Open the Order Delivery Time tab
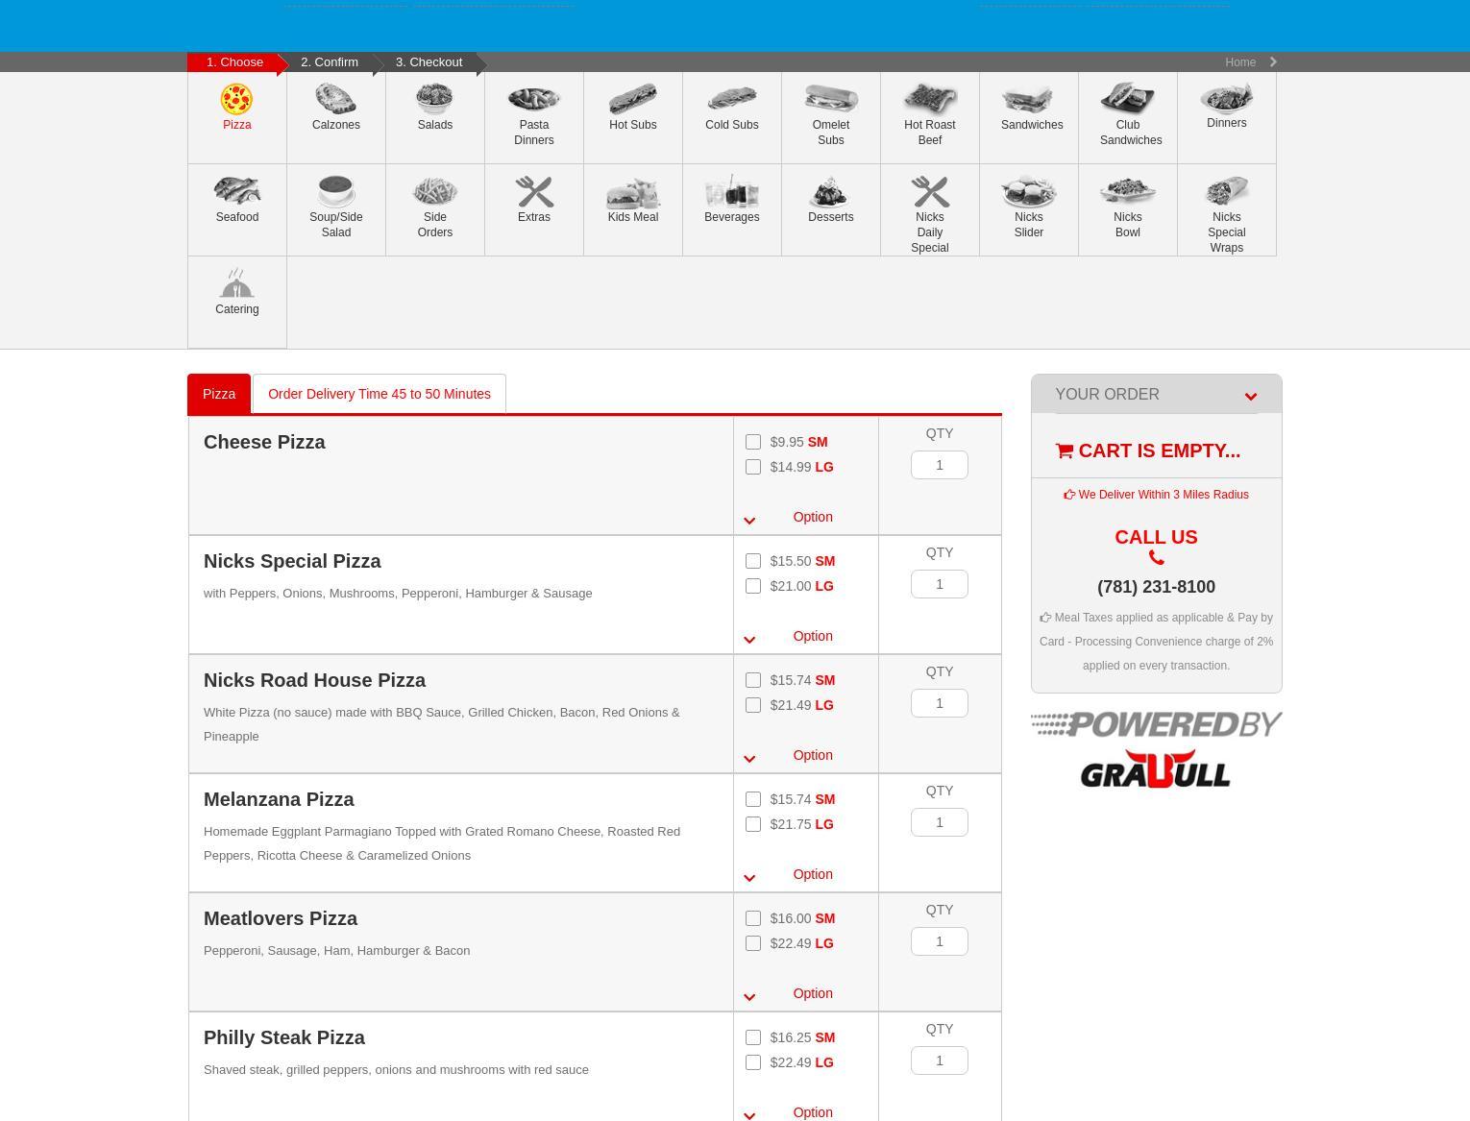Image resolution: width=1470 pixels, height=1121 pixels. (379, 394)
